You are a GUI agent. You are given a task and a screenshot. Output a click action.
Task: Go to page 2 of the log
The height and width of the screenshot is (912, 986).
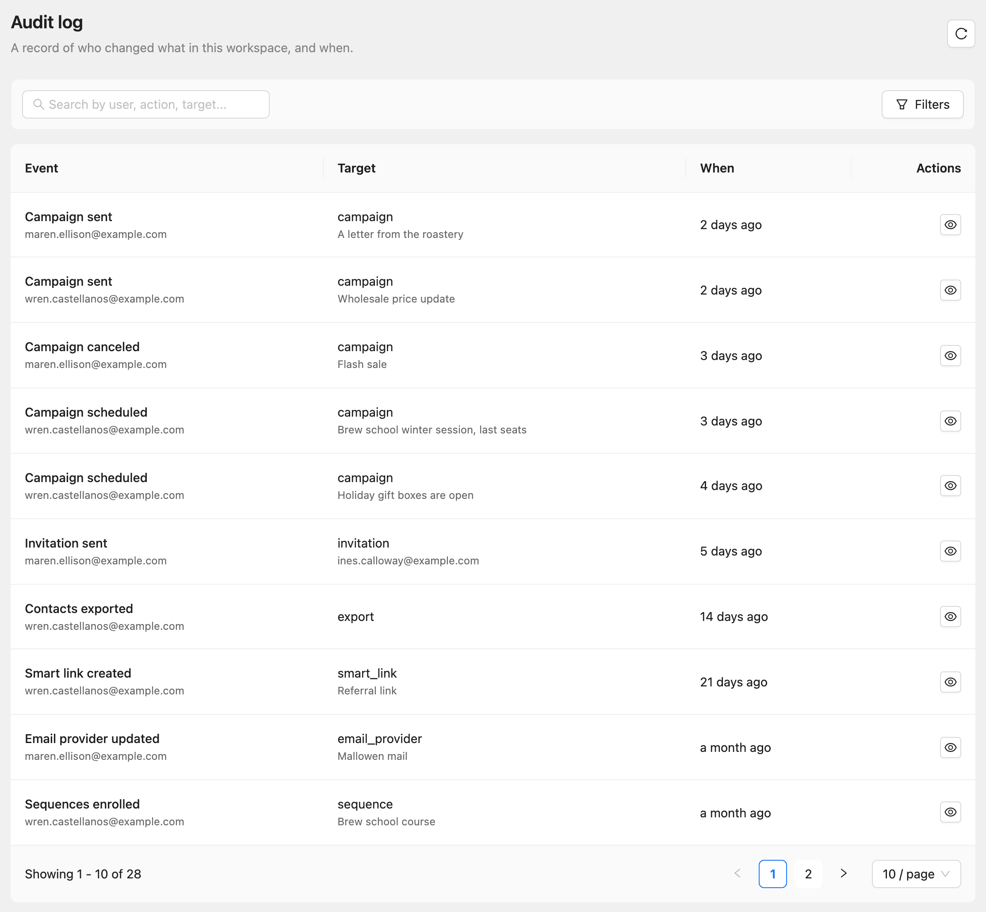[808, 874]
